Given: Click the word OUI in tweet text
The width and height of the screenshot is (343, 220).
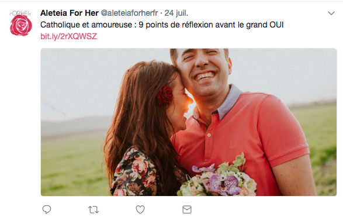Looking at the screenshot, I should [276, 25].
